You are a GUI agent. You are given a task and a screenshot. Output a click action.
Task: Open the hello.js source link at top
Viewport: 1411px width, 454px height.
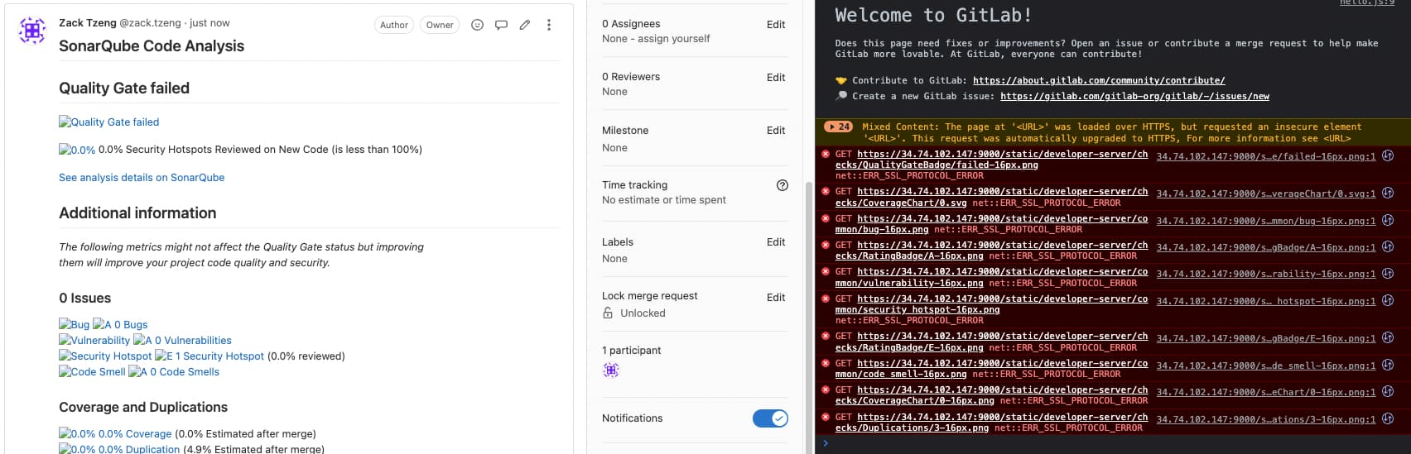coord(1367,2)
